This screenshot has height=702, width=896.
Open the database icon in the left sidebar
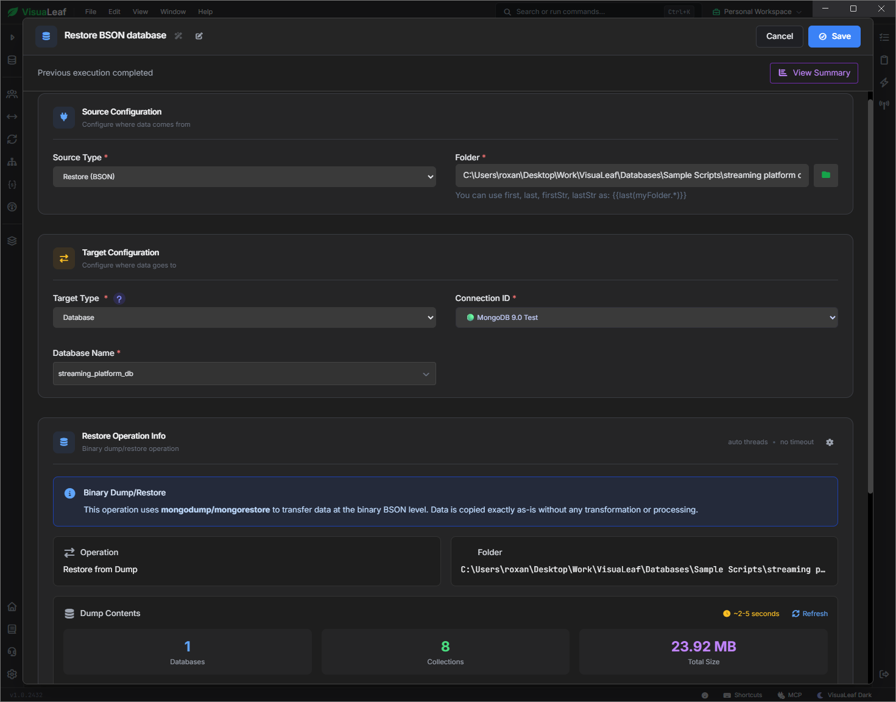coord(12,60)
